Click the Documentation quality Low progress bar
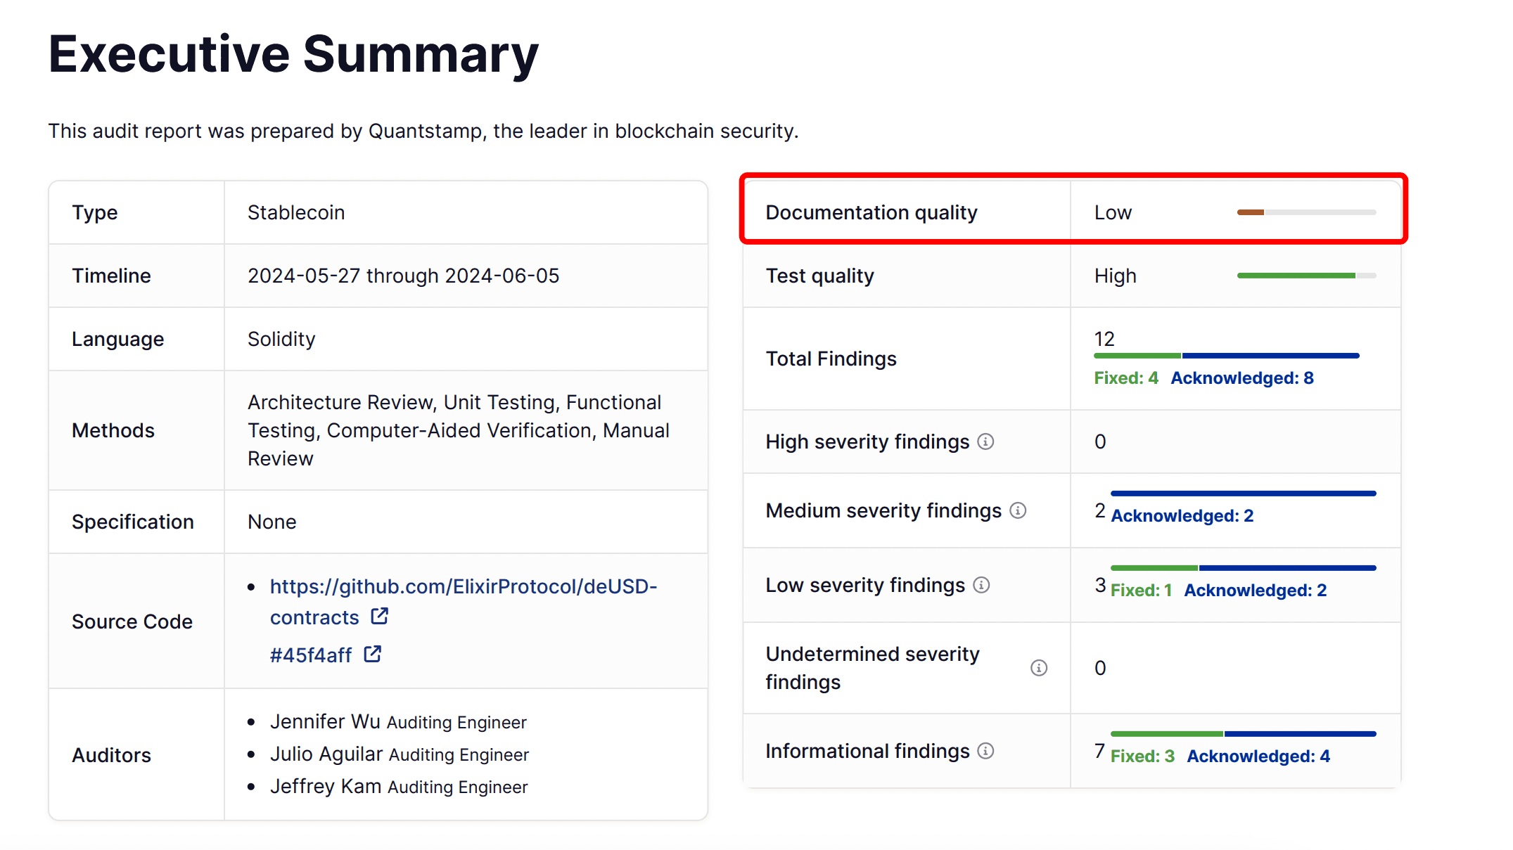Screen dimensions: 1513x850 (1306, 212)
